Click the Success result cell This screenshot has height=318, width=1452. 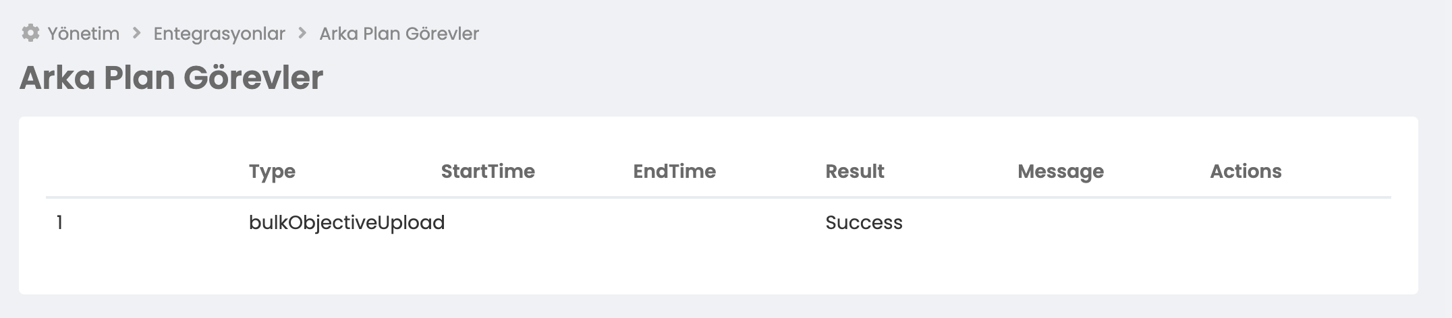point(864,222)
